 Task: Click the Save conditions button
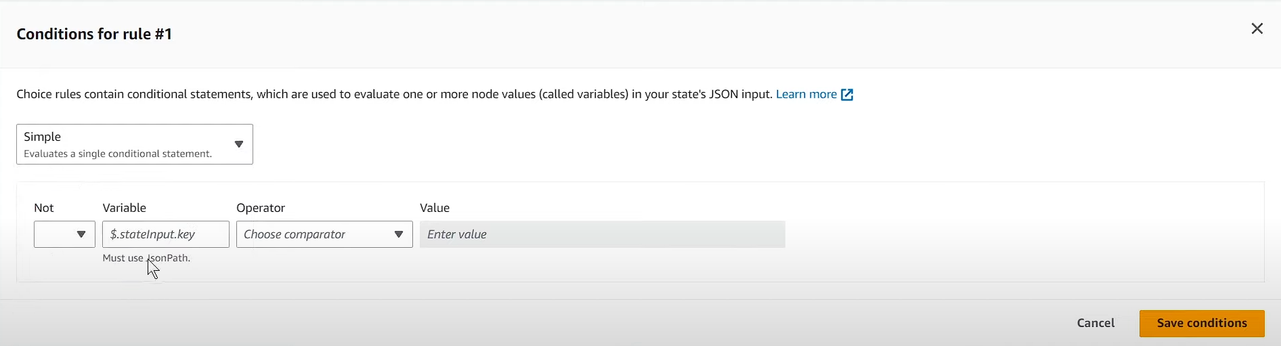pos(1202,323)
